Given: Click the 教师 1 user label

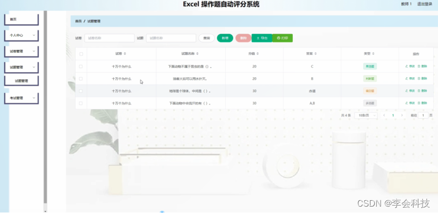Looking at the screenshot, I should [x=407, y=4].
